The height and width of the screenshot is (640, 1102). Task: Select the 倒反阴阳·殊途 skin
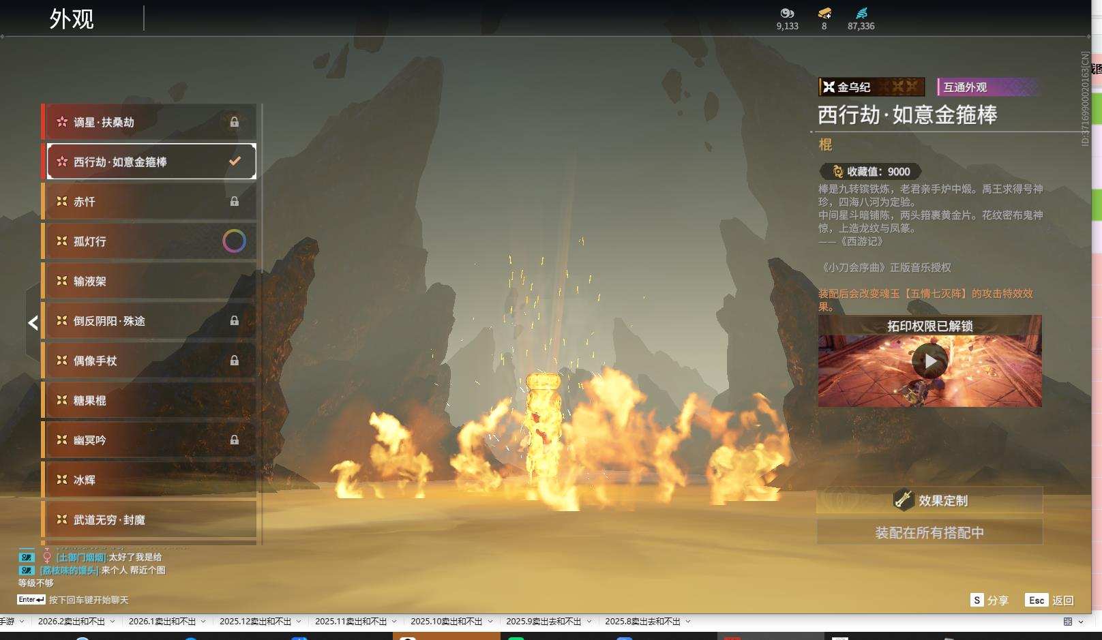coord(149,320)
